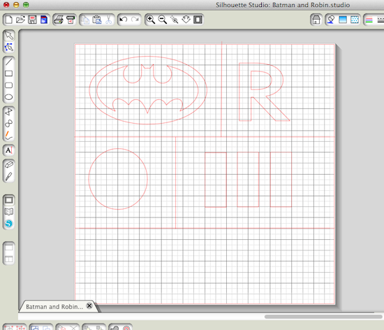Cut selection with scissors icon
Viewport: 384px width, 330px height.
(x=108, y=20)
